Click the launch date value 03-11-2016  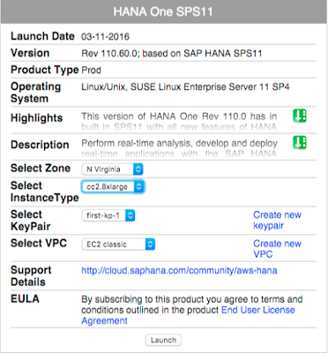(105, 37)
